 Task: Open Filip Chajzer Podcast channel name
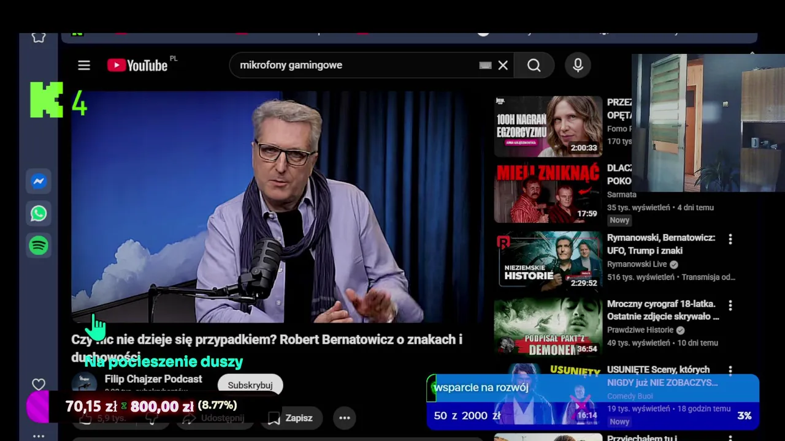(x=153, y=379)
